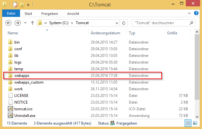The image size is (202, 129).
Task: Click the scrollbar down arrow
Action: point(197,117)
